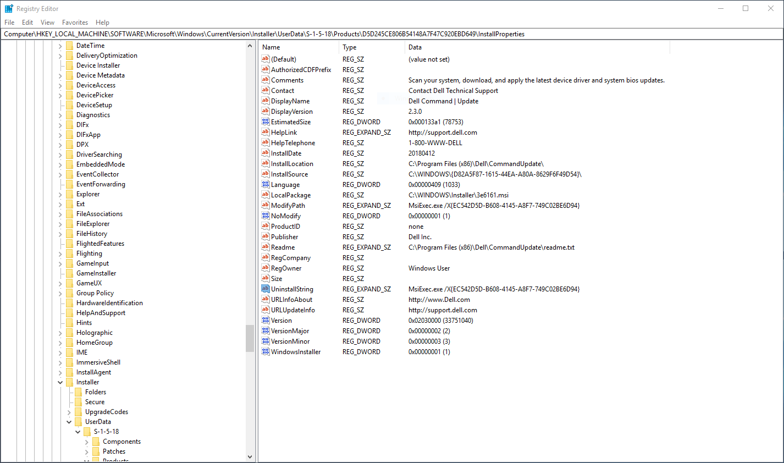Click the Publisher string value icon
Image resolution: width=784 pixels, height=463 pixels.
(x=266, y=237)
